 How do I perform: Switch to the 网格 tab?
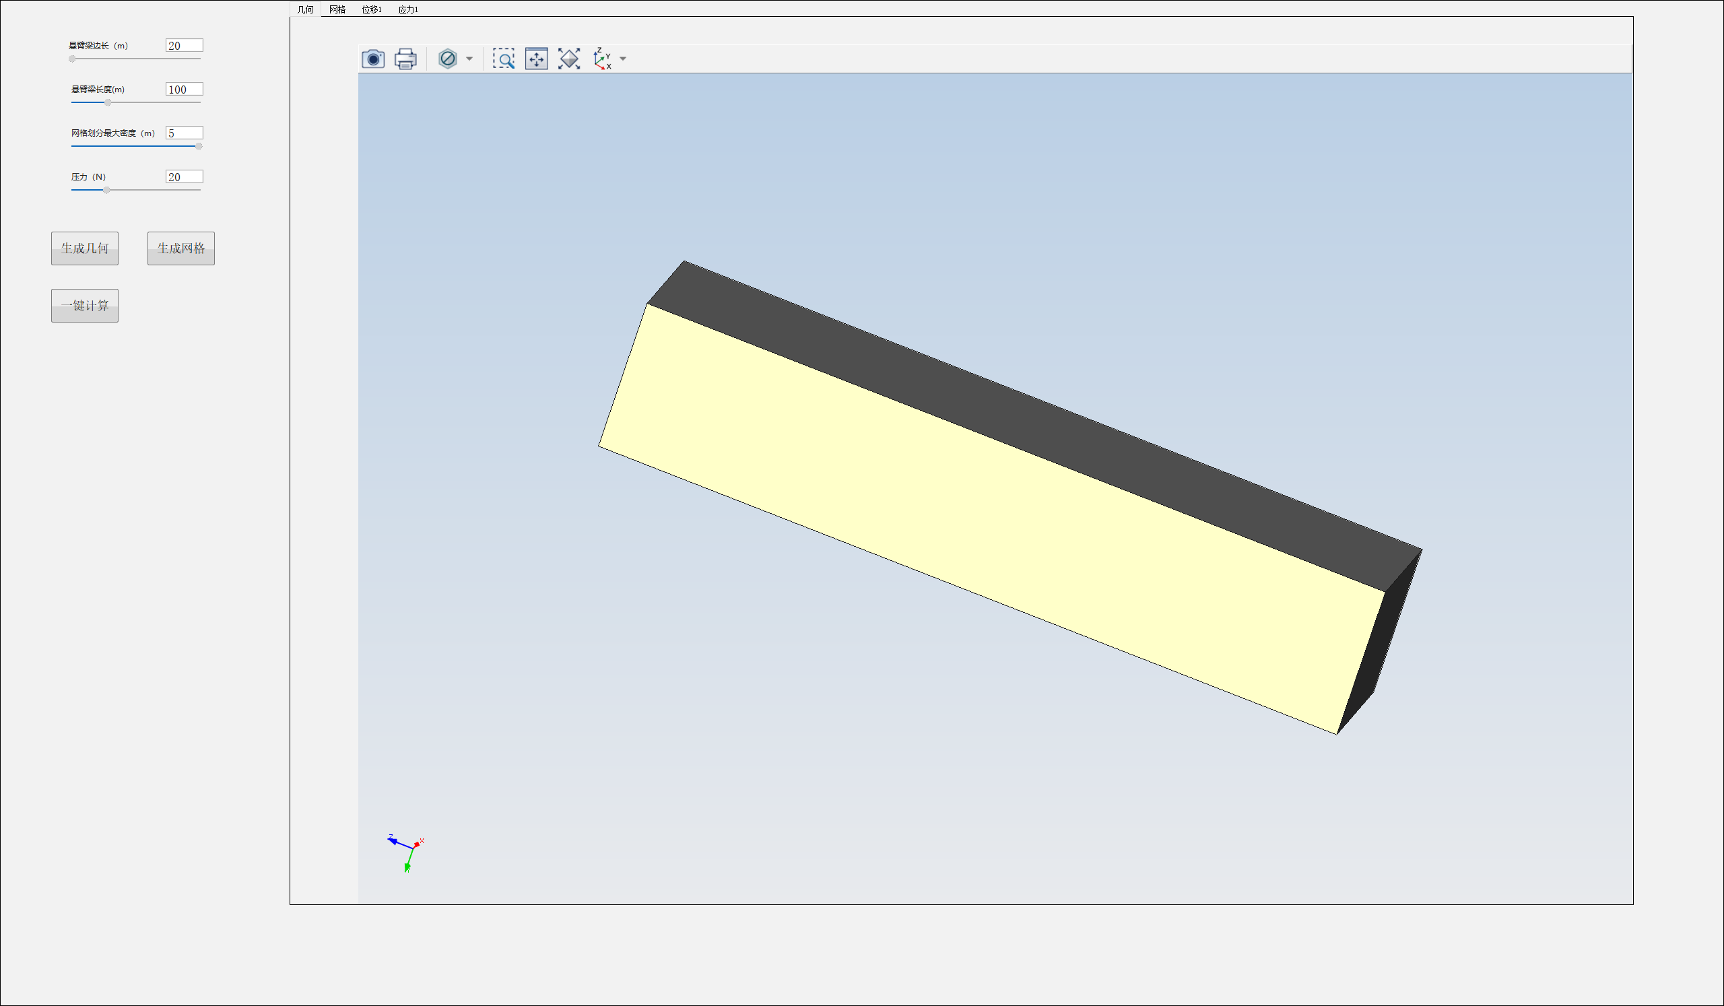coord(337,9)
